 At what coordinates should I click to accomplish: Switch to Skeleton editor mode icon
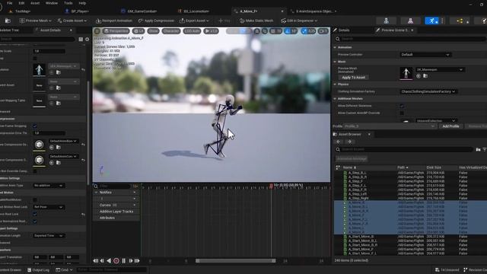coord(386,21)
